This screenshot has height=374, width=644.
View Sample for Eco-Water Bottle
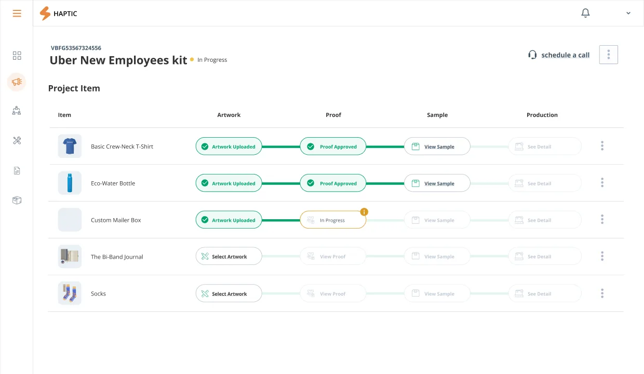click(x=437, y=183)
